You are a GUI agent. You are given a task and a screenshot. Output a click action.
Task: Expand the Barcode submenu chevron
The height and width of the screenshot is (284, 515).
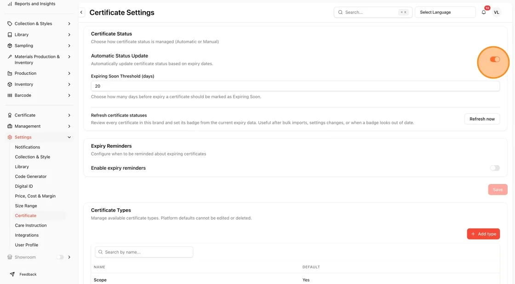(x=69, y=95)
